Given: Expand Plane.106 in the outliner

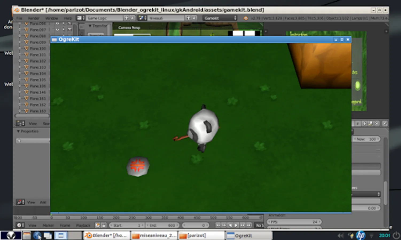Looking at the screenshot, I should coord(20,86).
